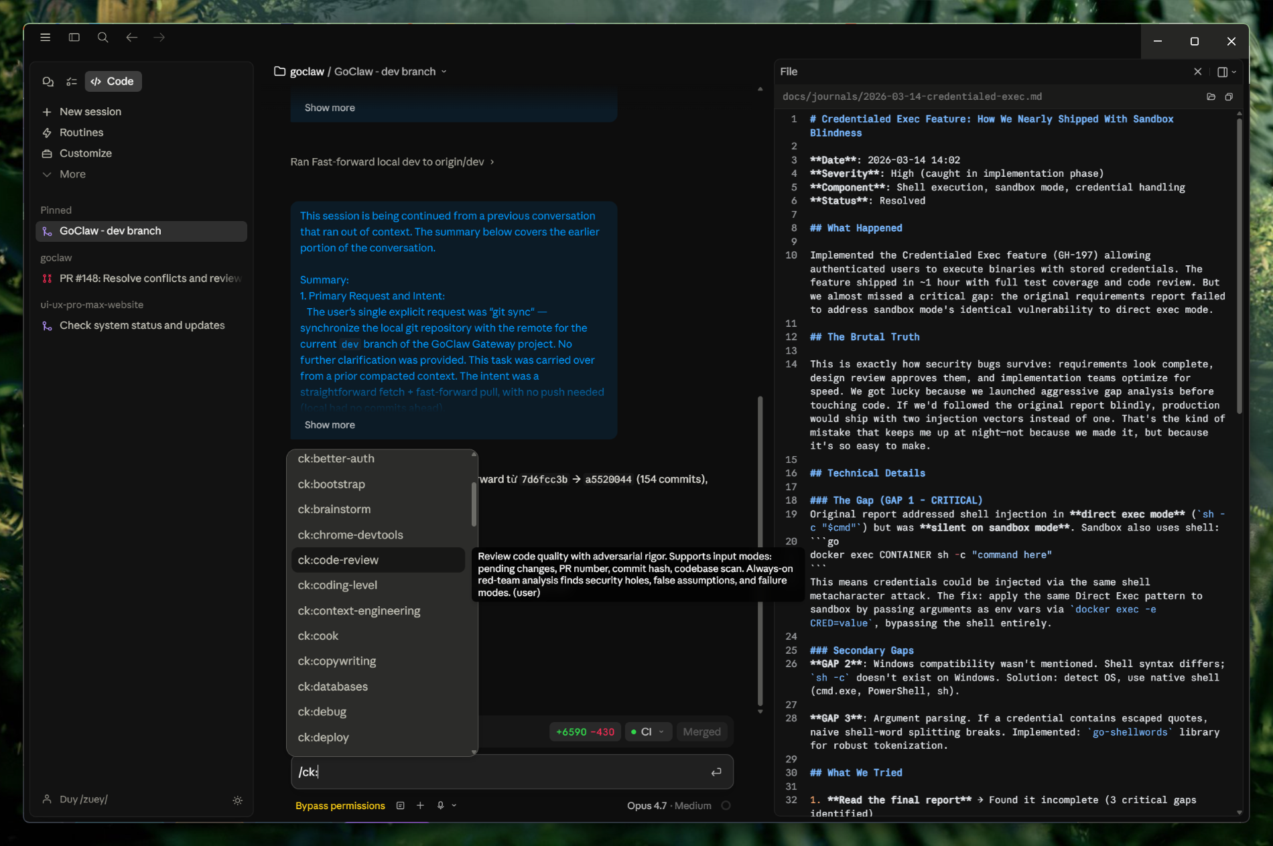Select ck:deploy command
Image resolution: width=1273 pixels, height=846 pixels.
click(378, 737)
